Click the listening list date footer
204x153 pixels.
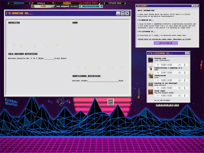(162, 100)
